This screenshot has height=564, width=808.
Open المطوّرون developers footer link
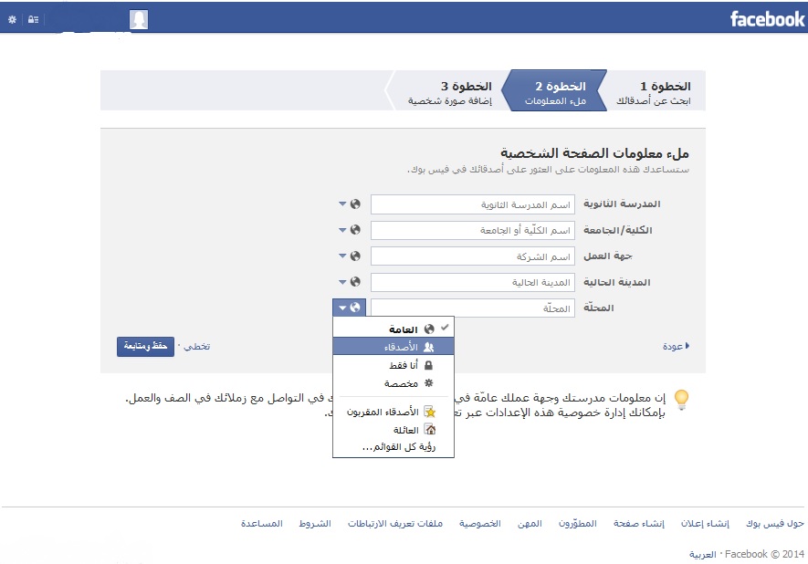pos(578,523)
